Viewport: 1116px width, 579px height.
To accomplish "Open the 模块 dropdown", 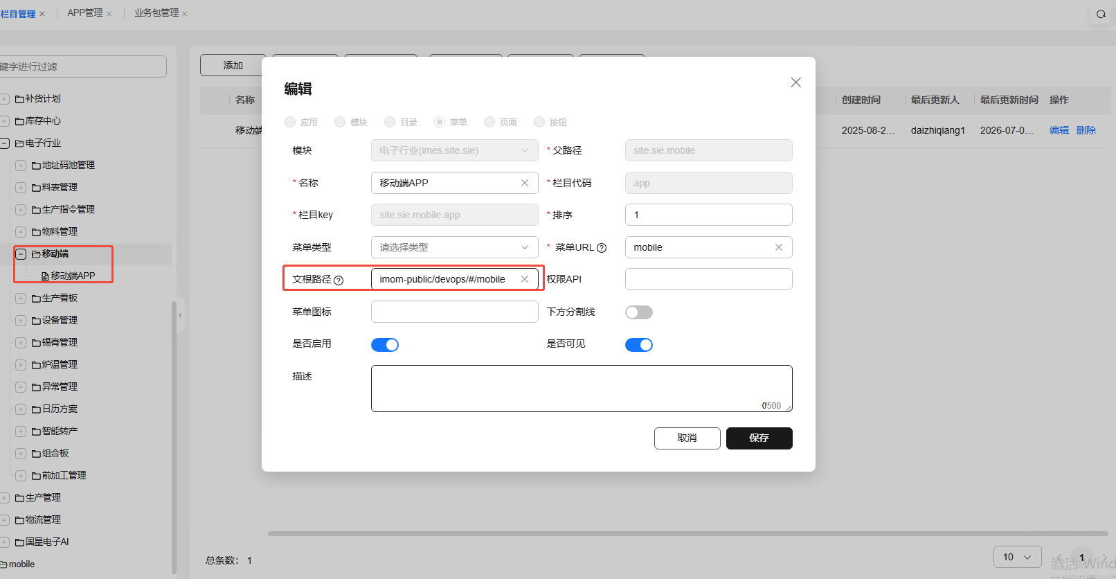I will (x=455, y=150).
